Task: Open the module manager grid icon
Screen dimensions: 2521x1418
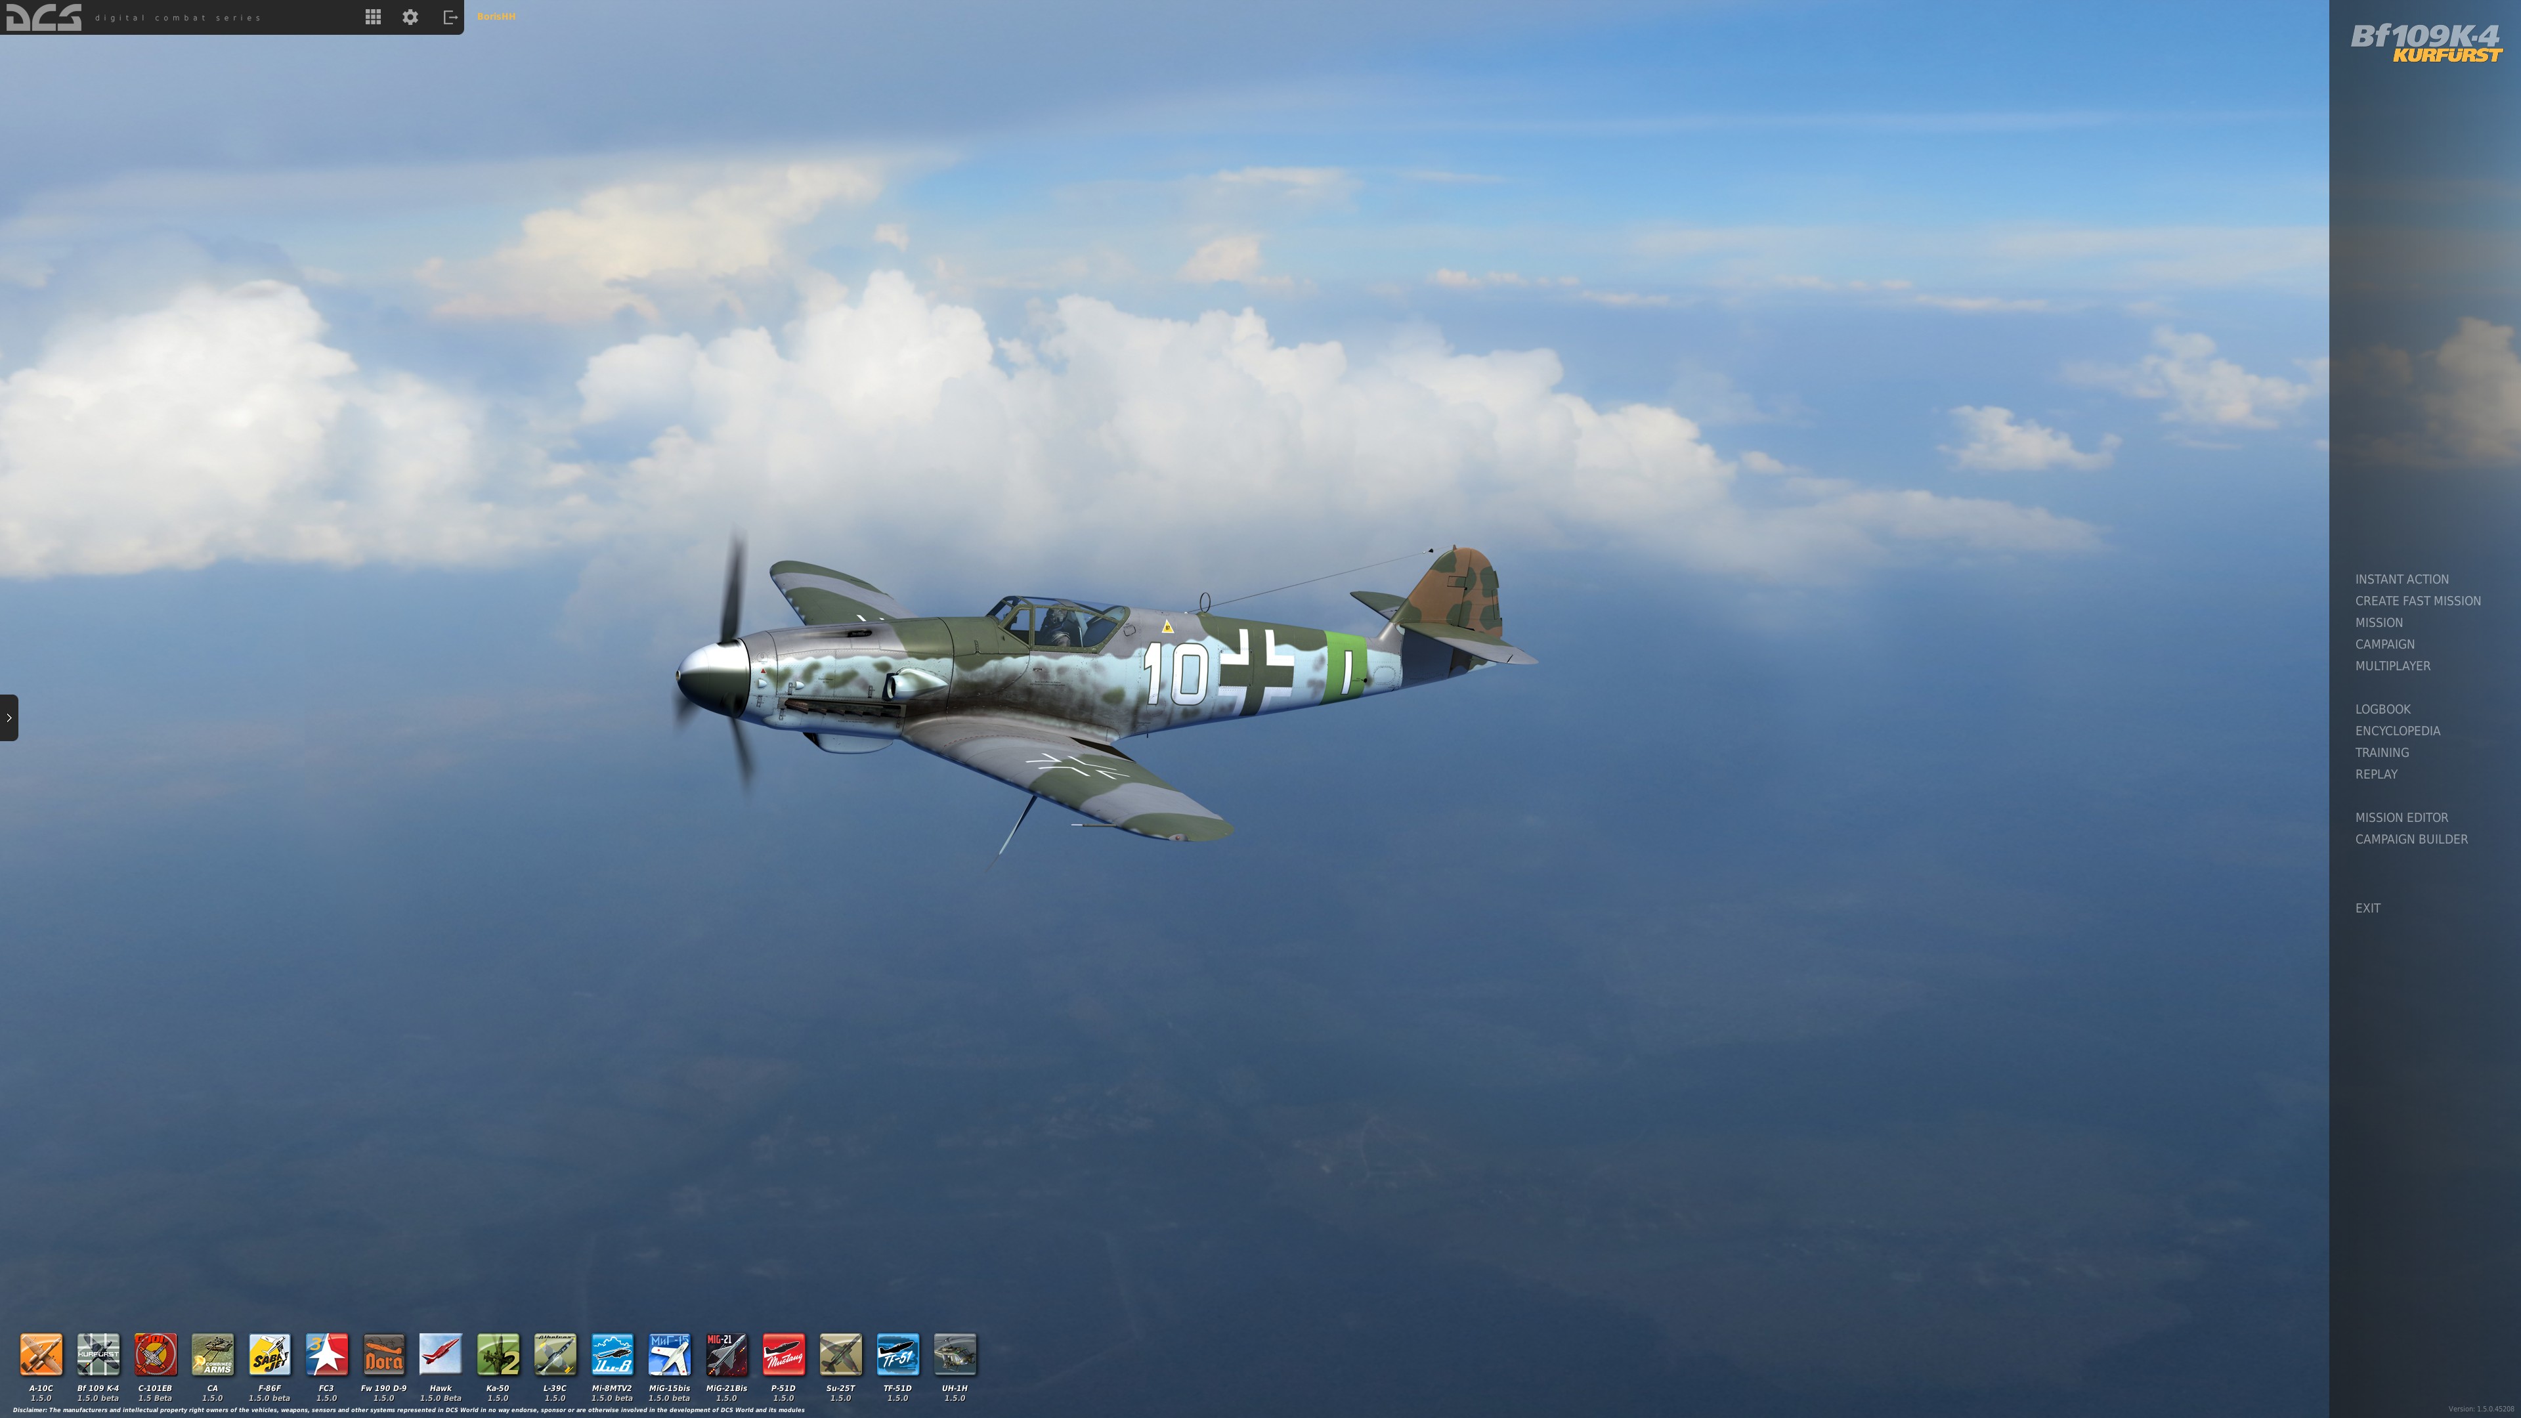Action: (x=373, y=16)
